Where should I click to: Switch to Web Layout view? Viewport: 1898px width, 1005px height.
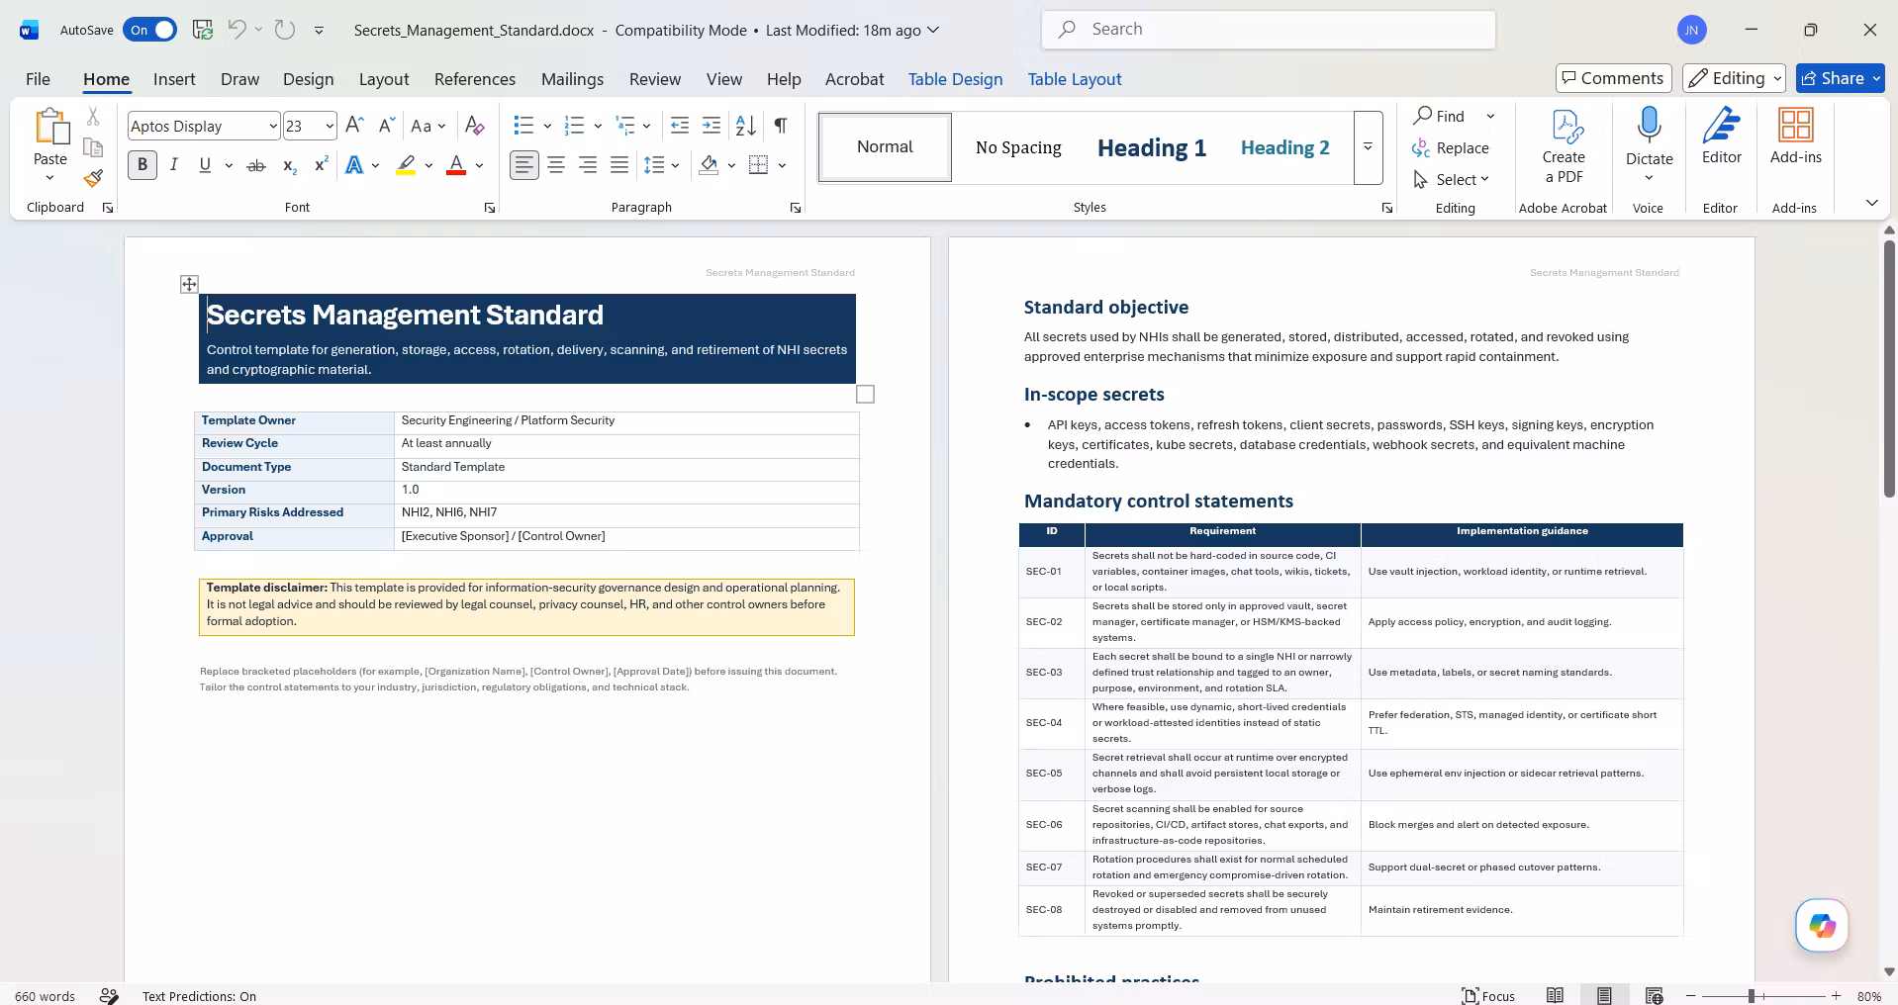[x=1654, y=996]
